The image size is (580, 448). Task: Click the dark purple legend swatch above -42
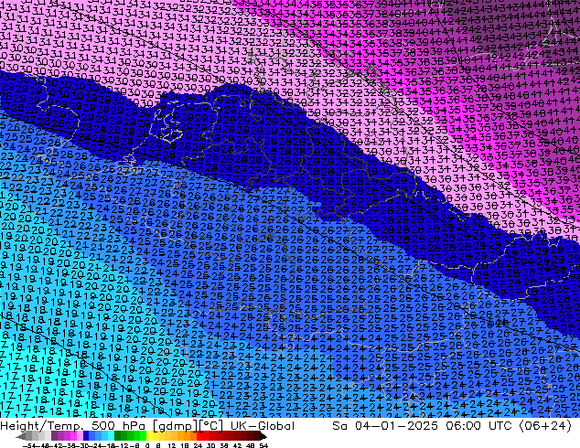click(54, 436)
